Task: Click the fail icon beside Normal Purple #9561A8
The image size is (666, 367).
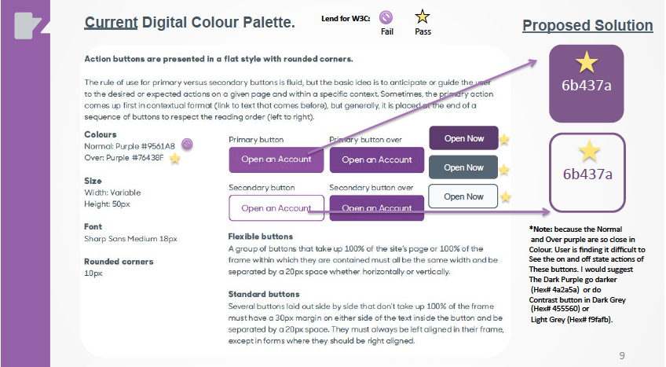Action: [187, 143]
